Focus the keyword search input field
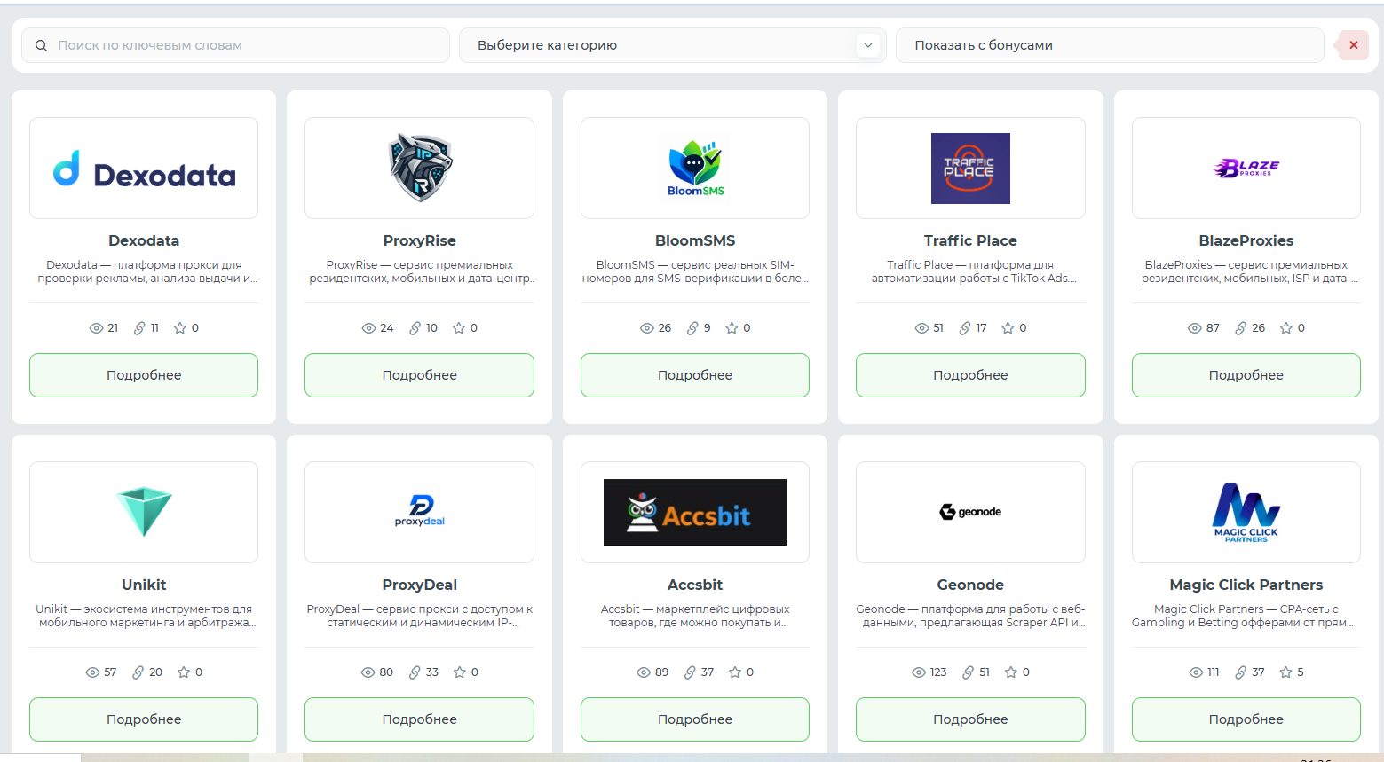This screenshot has height=762, width=1384. (x=235, y=45)
